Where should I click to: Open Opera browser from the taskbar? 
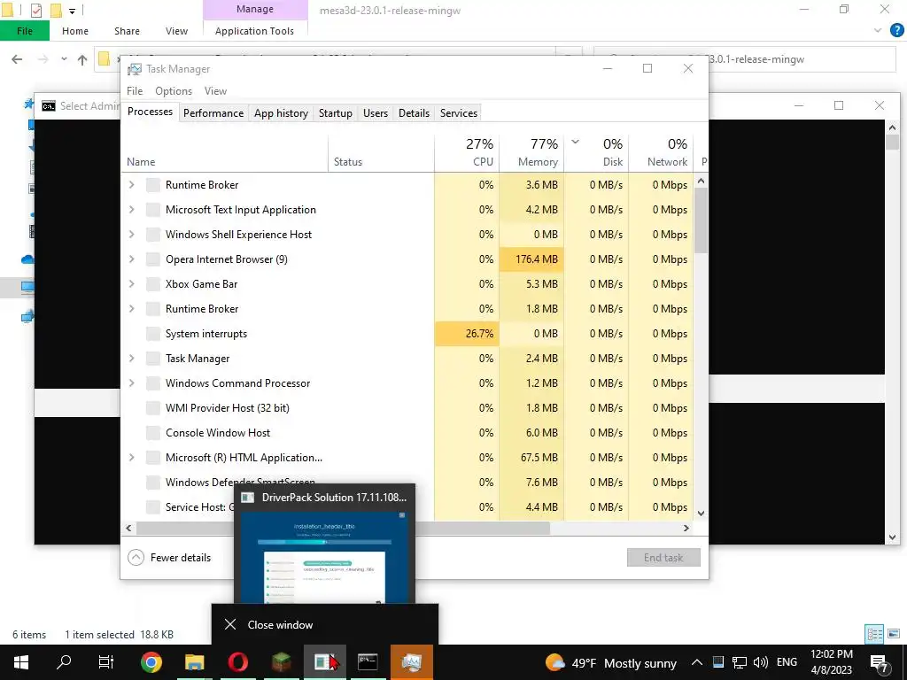coord(237,662)
